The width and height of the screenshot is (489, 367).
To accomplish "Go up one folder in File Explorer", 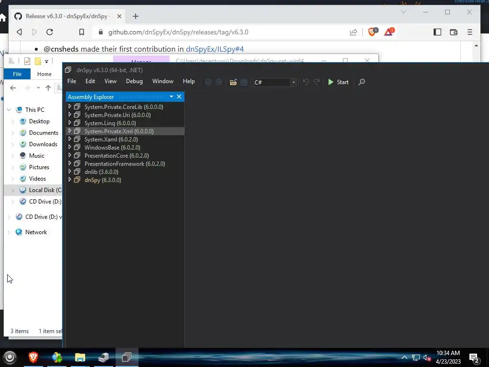I will pyautogui.click(x=48, y=88).
